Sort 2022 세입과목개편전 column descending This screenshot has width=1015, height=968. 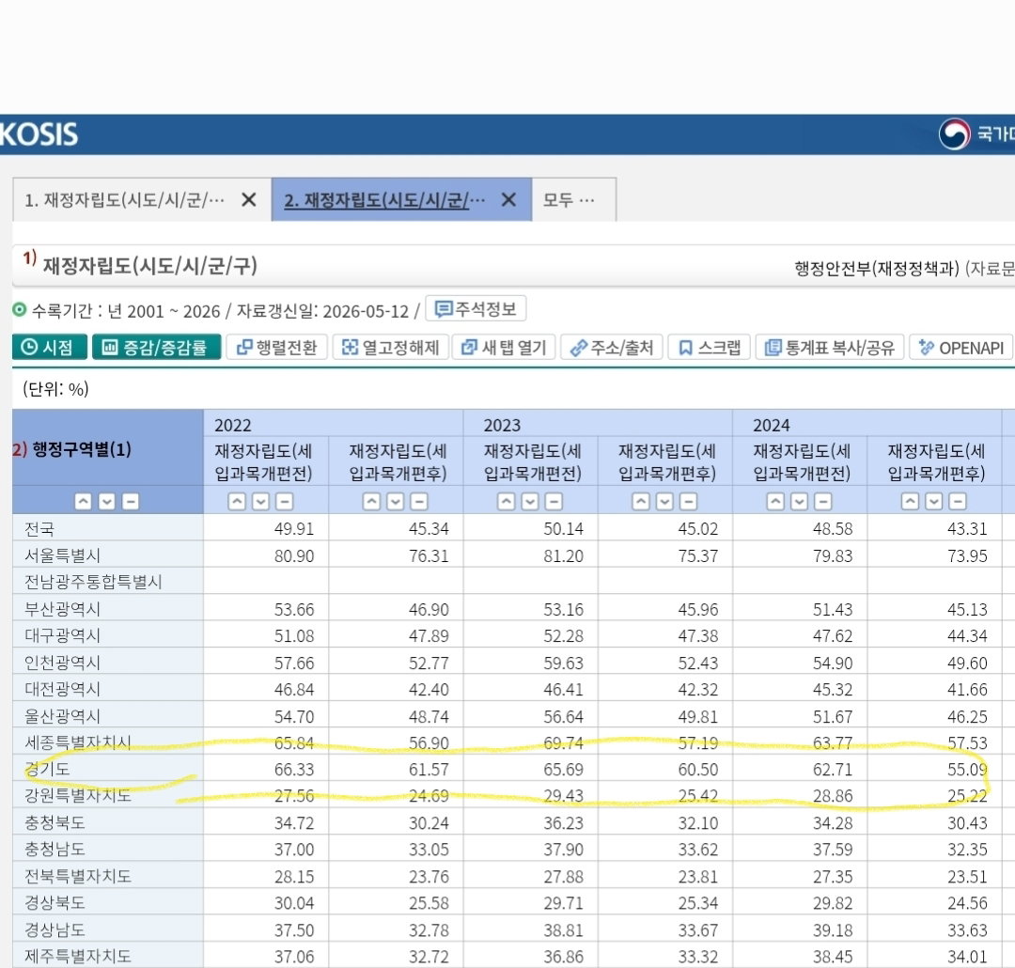pos(261,501)
